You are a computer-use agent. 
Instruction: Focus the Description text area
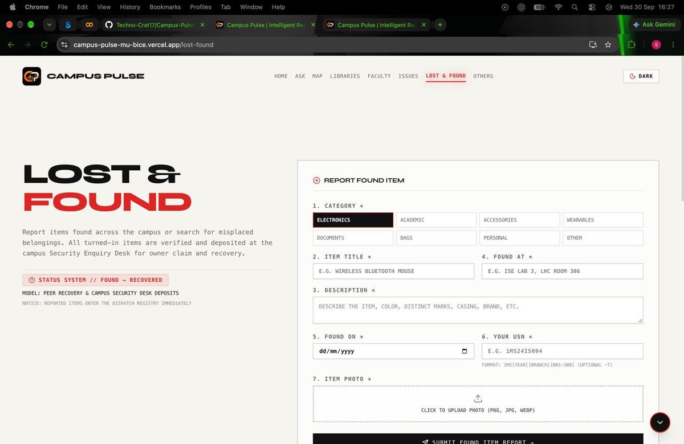coord(478,310)
